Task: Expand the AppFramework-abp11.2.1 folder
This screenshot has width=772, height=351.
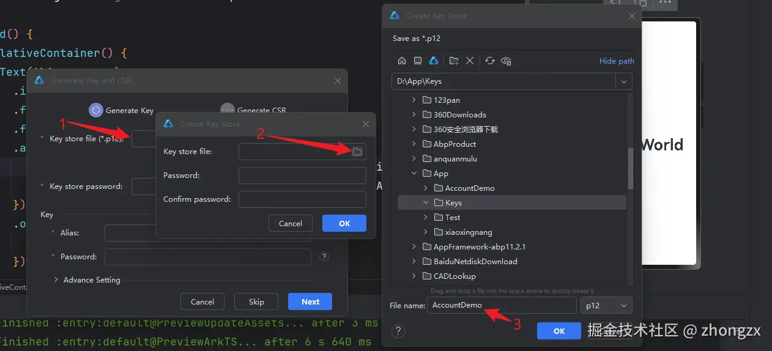Action: point(414,247)
